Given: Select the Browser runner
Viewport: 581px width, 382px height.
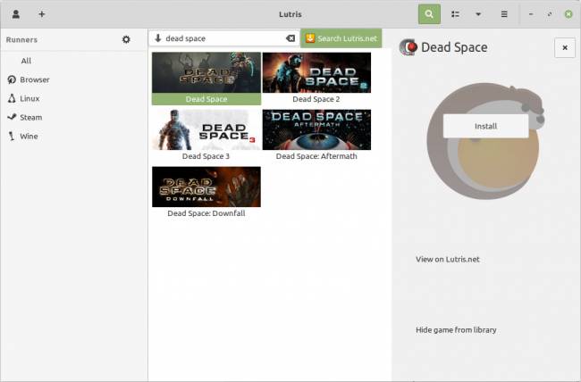Looking at the screenshot, I should [73, 79].
